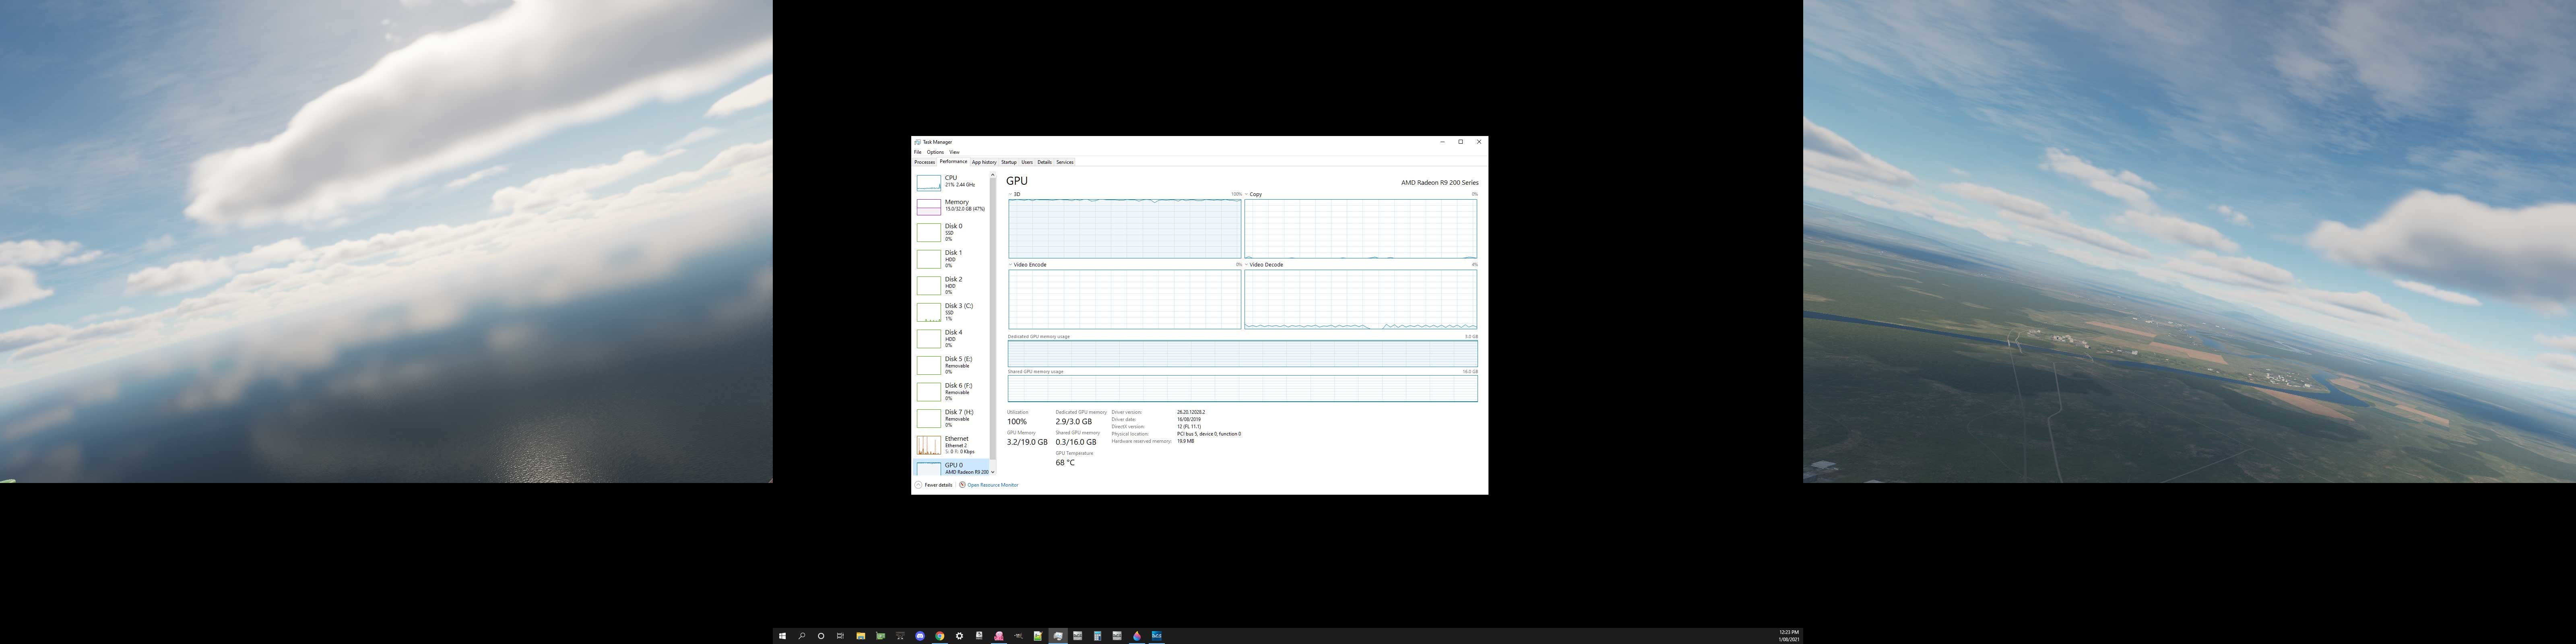Open File Explorer from taskbar
This screenshot has height=644, width=2576.
click(860, 636)
